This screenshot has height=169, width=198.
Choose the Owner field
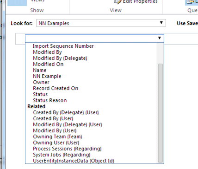[41, 82]
